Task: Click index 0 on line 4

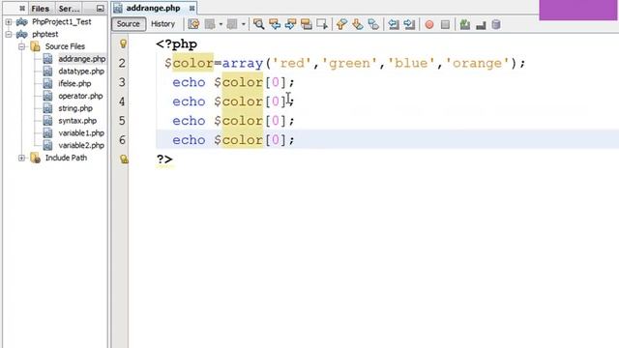Action: (275, 101)
